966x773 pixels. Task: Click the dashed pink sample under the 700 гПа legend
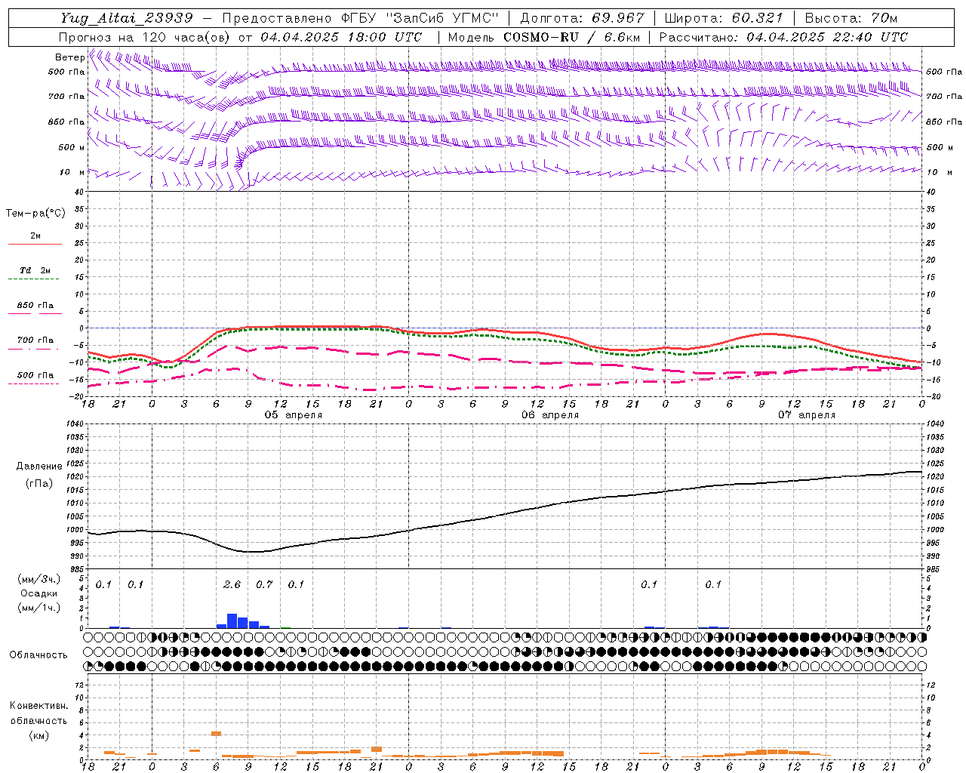pos(33,349)
